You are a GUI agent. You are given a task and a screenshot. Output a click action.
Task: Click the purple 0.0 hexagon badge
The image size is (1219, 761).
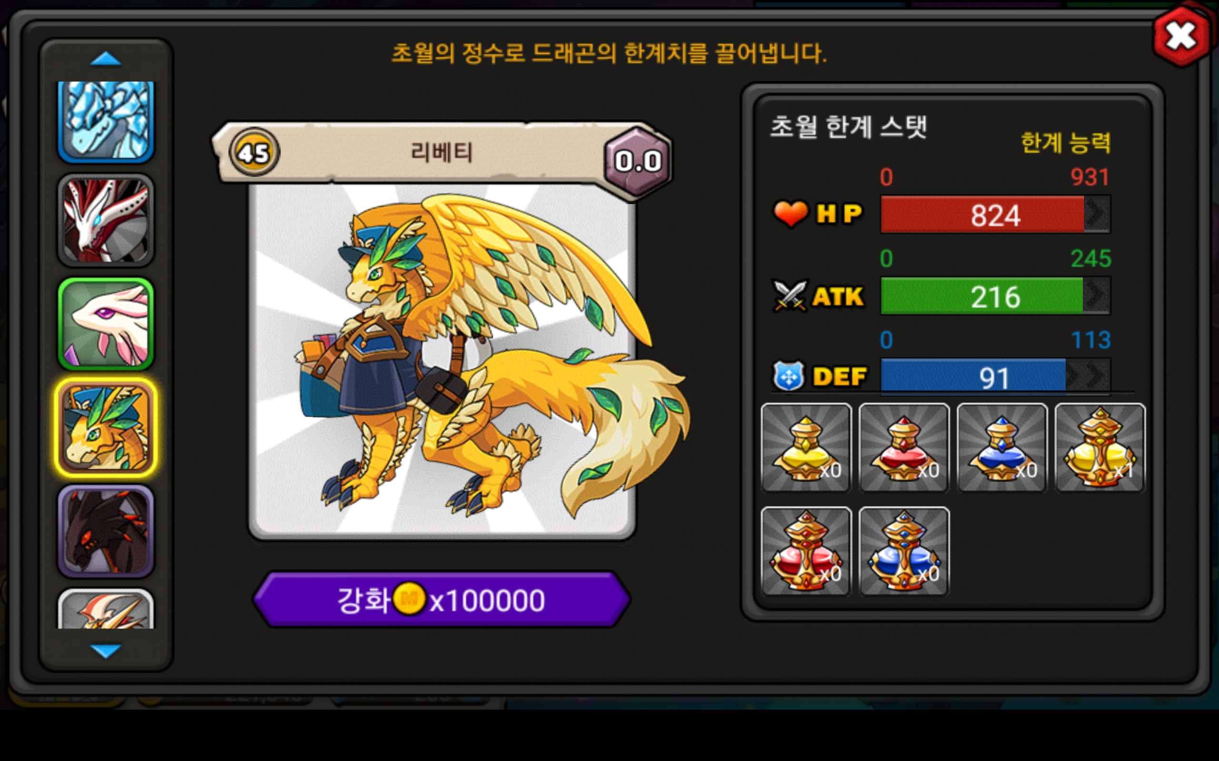tap(638, 161)
